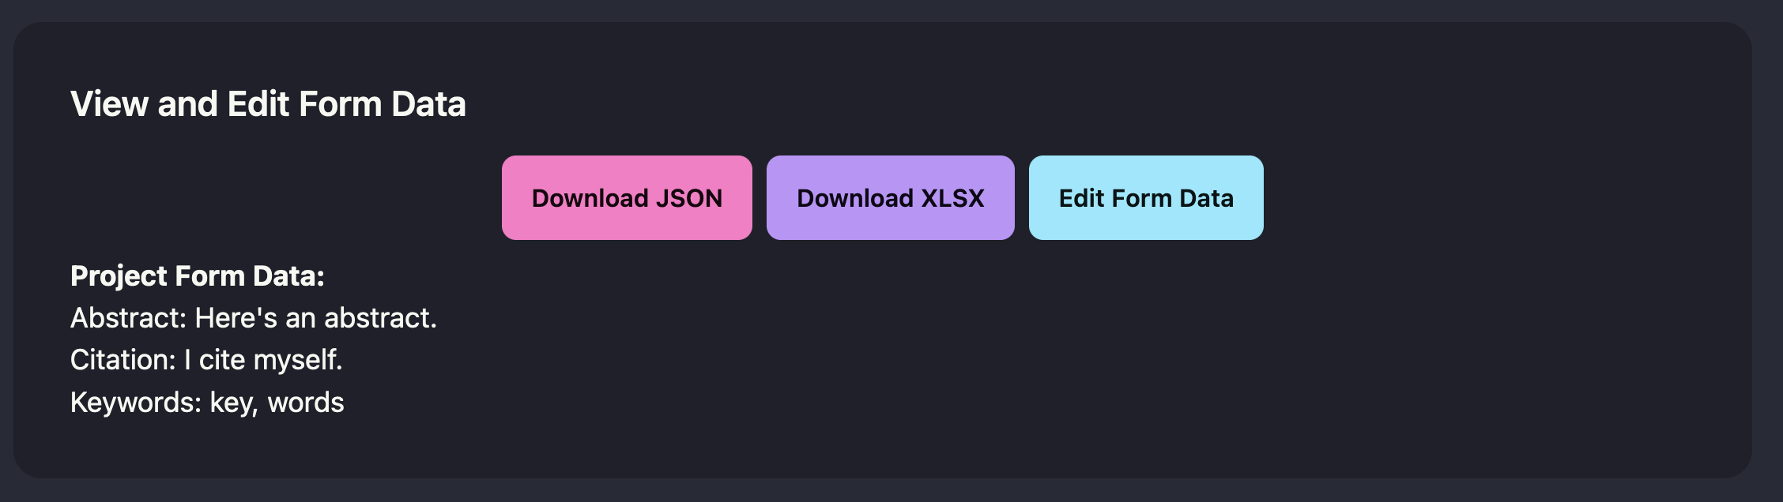1783x502 pixels.
Task: Click the keyword "words" in the keywords line
Action: [306, 403]
